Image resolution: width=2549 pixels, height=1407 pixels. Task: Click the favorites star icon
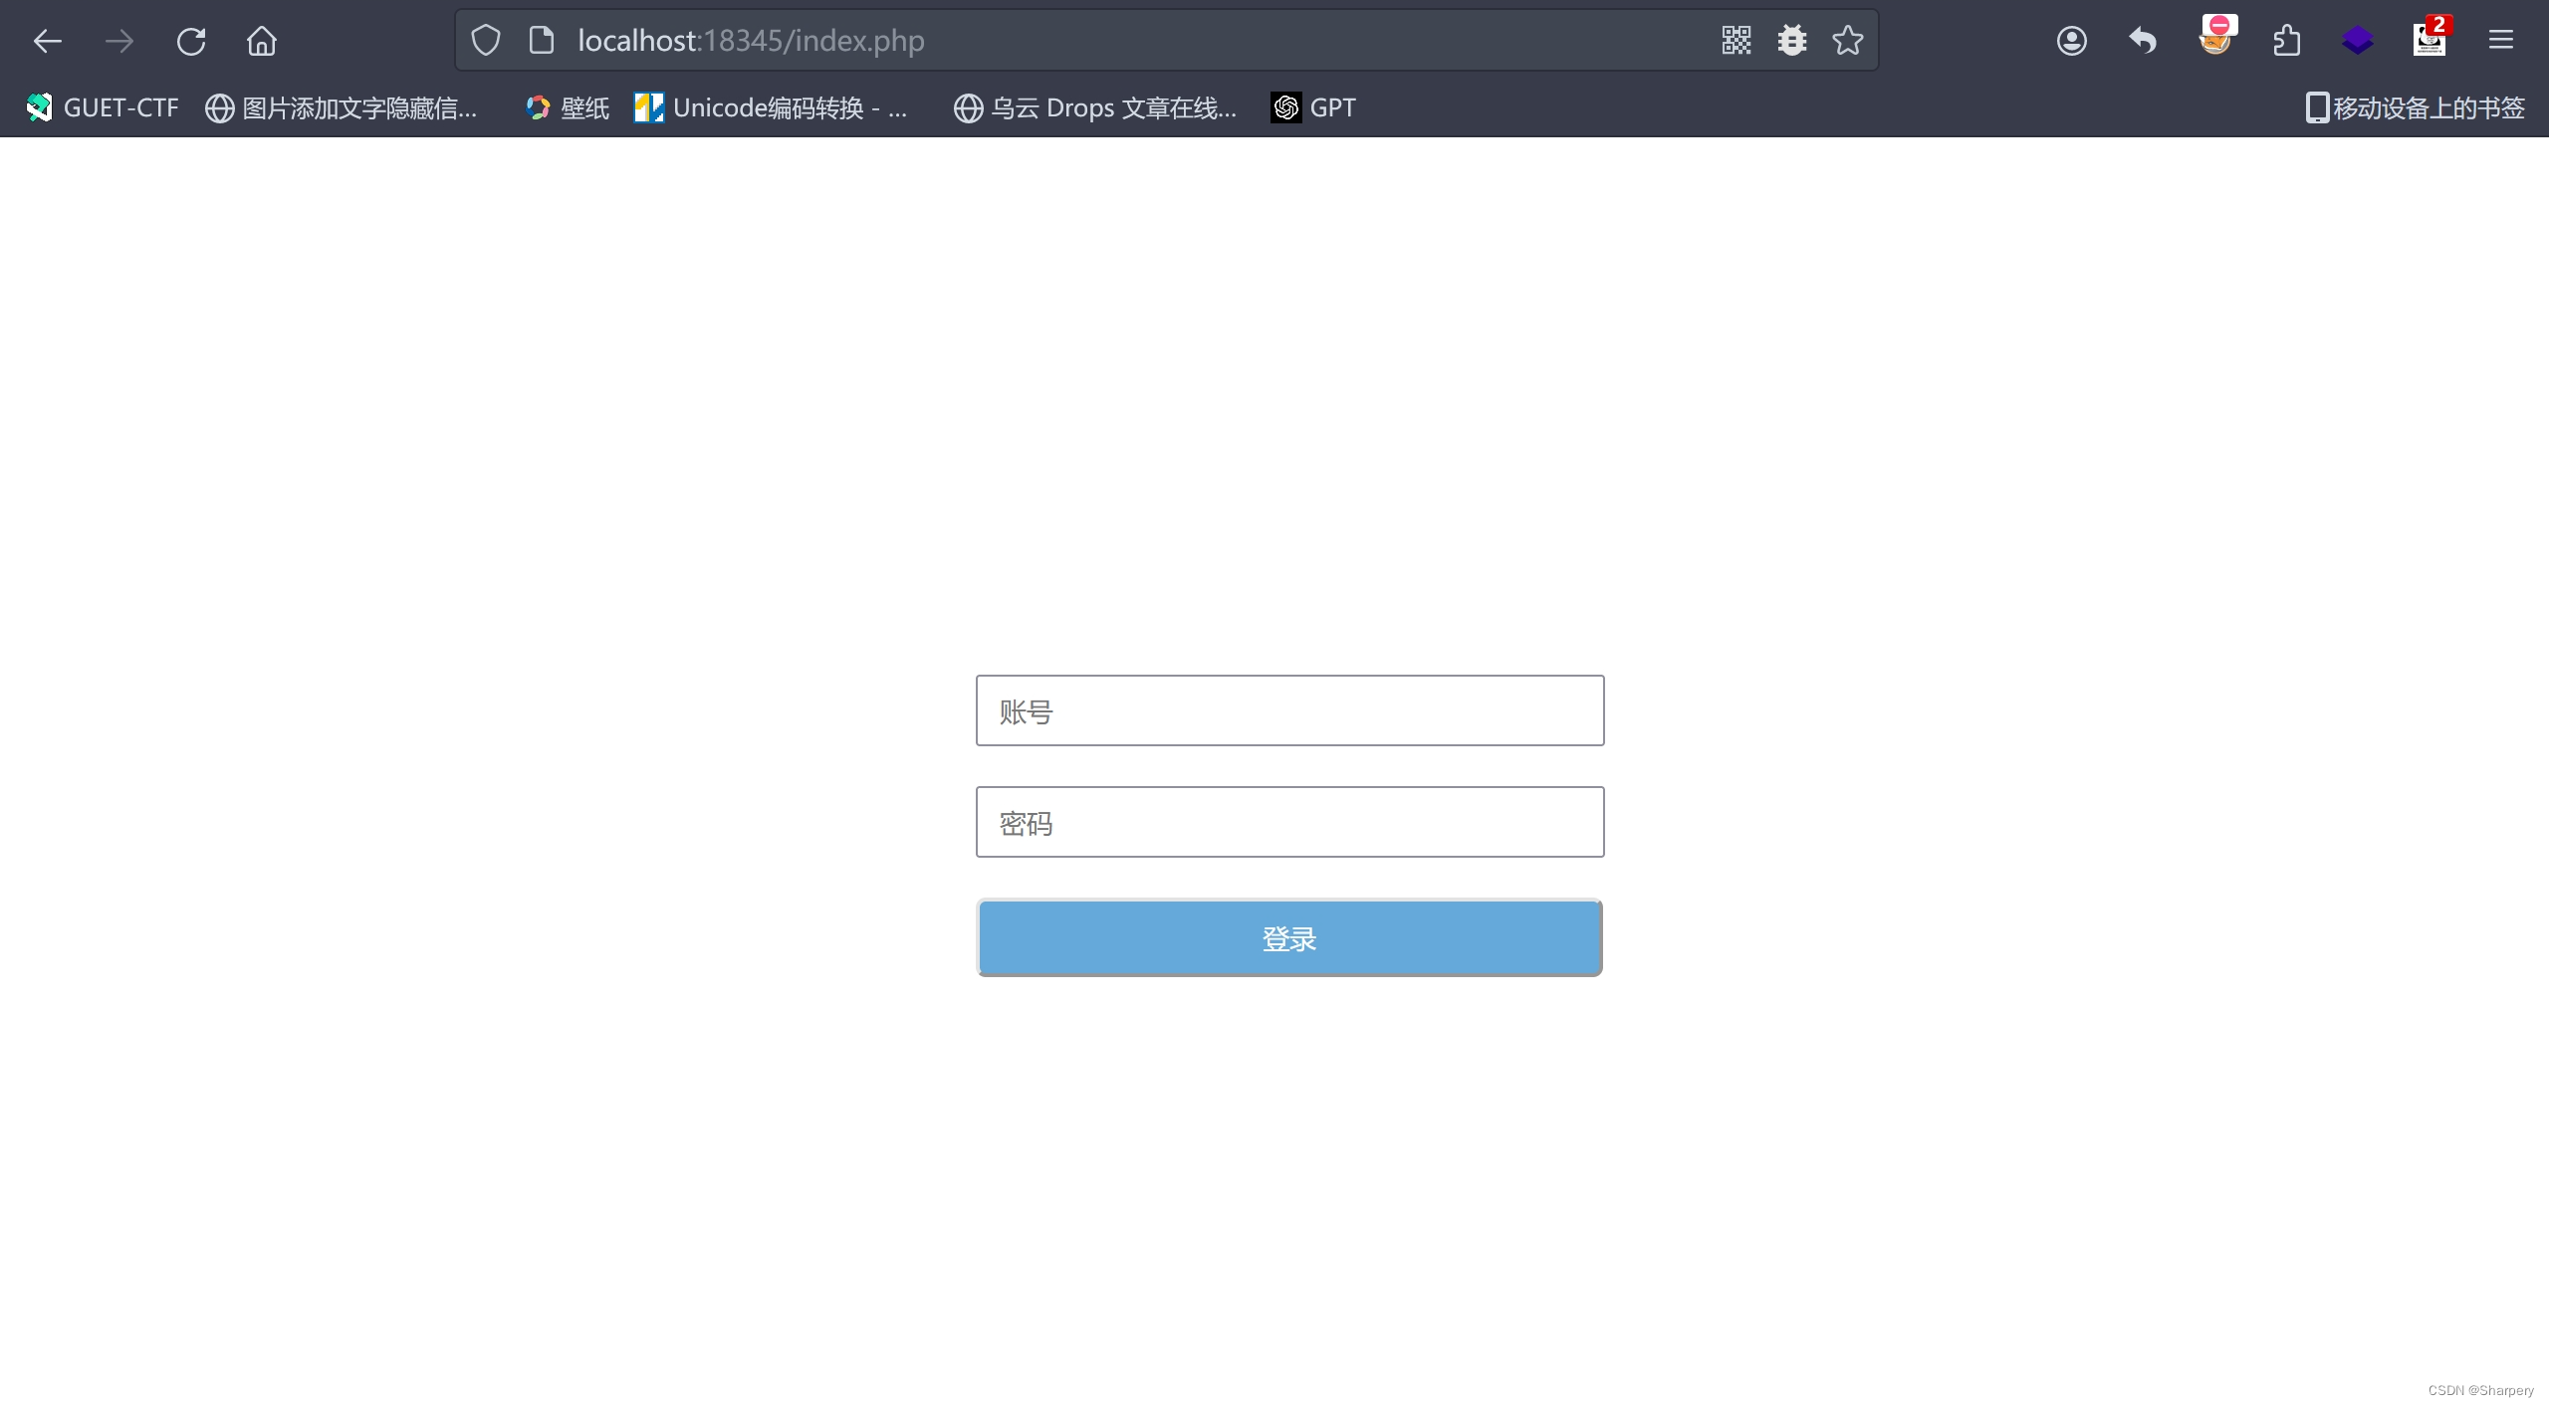(1847, 40)
